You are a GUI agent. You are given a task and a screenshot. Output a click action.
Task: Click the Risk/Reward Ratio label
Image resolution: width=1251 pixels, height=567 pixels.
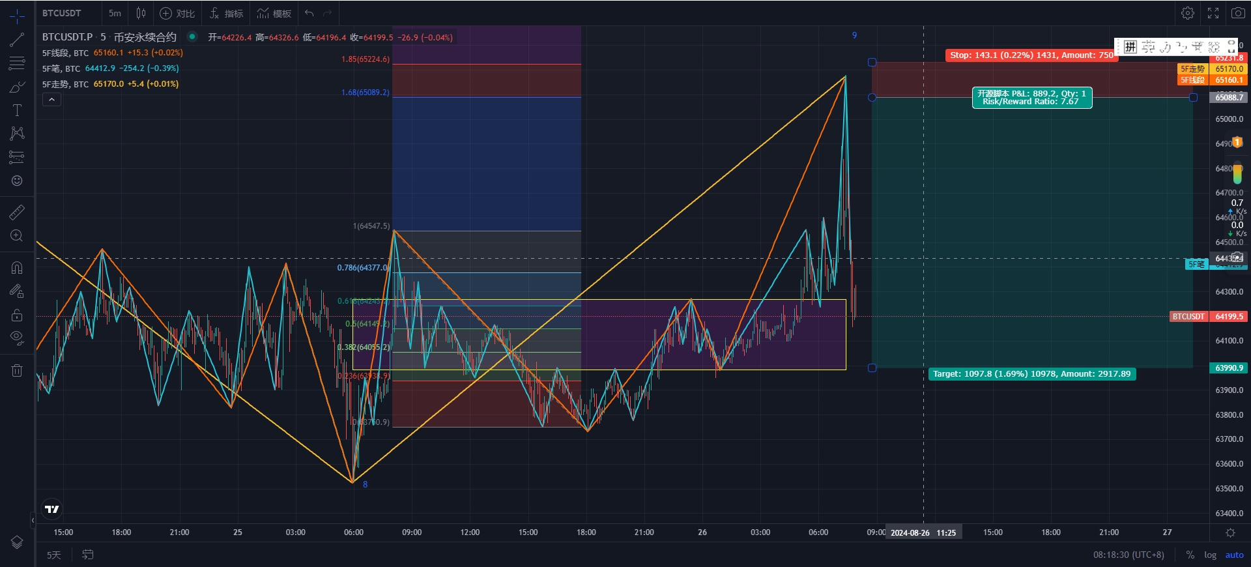point(1030,102)
